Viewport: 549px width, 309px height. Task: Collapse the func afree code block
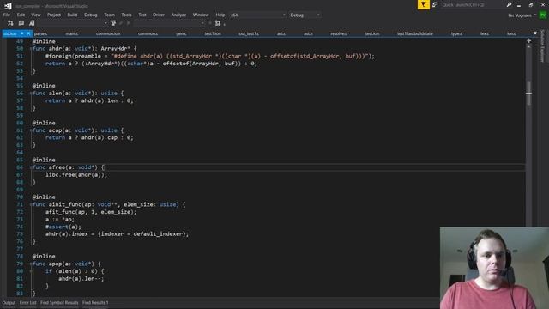click(x=31, y=167)
